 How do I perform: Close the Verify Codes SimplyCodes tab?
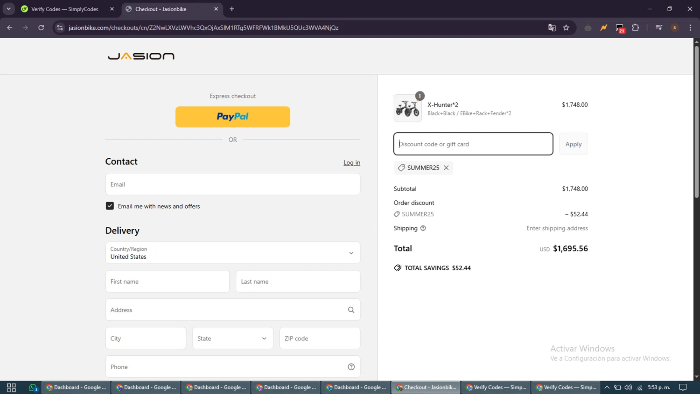tap(112, 9)
